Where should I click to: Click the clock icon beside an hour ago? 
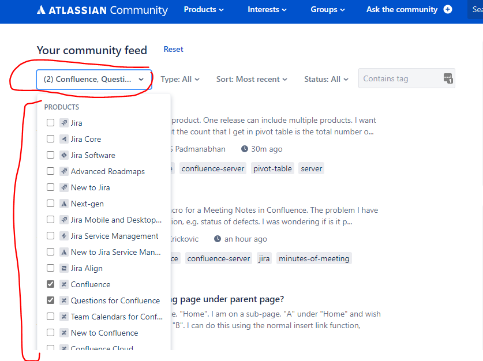pyautogui.click(x=218, y=239)
